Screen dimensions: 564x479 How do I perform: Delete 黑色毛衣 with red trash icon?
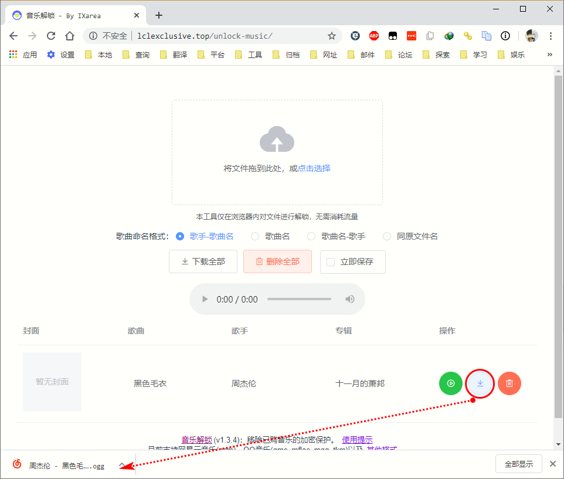pyautogui.click(x=509, y=383)
